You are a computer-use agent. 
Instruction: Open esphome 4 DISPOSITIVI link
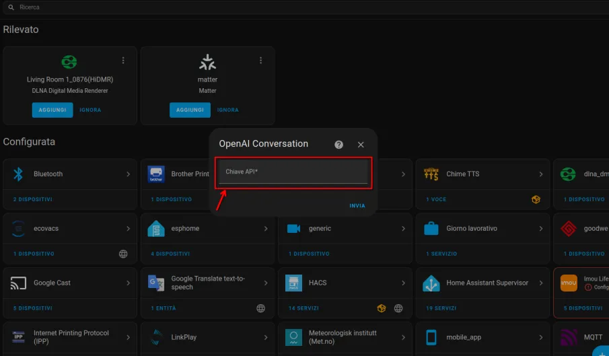click(x=170, y=254)
